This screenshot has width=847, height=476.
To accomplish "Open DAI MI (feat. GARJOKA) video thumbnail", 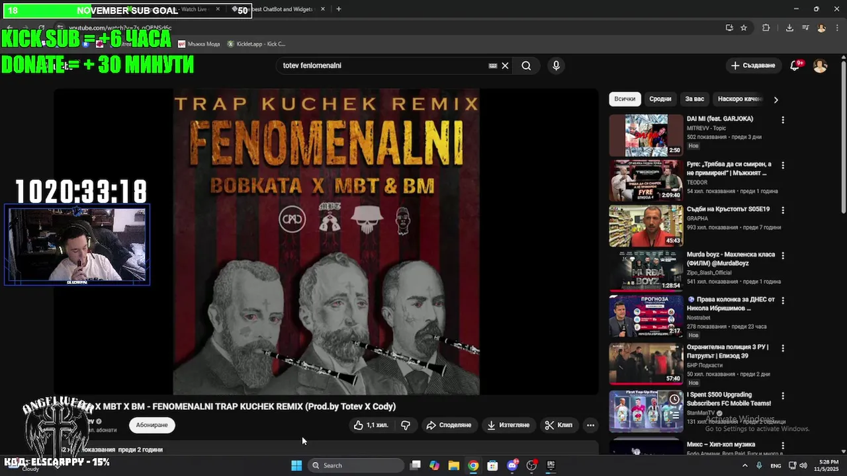I will pyautogui.click(x=646, y=136).
